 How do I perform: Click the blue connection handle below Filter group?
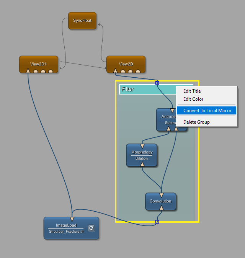157,222
